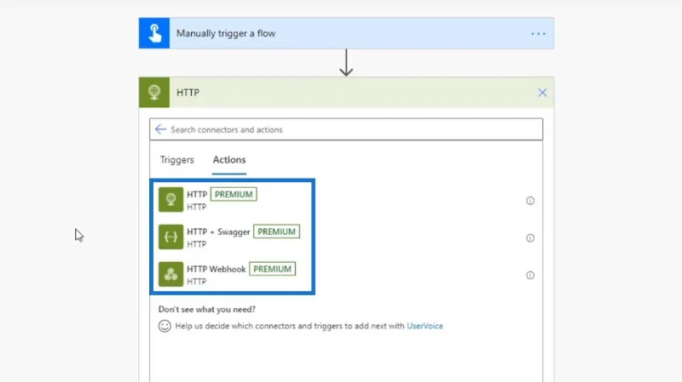Click PREMIUM badge on HTTP + Swagger

(276, 231)
